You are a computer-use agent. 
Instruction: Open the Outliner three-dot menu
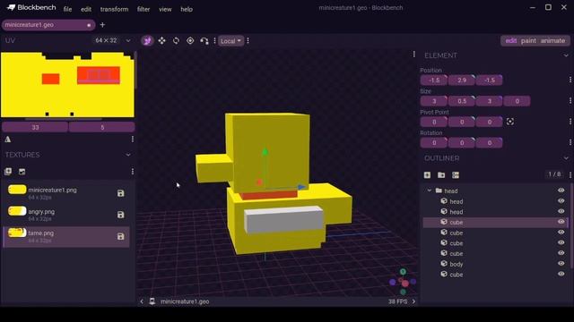570,175
